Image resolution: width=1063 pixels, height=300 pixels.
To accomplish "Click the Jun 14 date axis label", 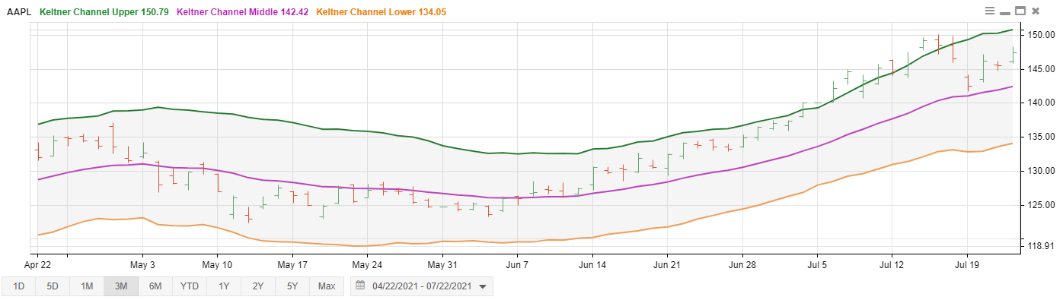I will (592, 265).
